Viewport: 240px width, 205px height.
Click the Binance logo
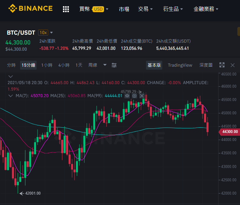click(x=30, y=8)
